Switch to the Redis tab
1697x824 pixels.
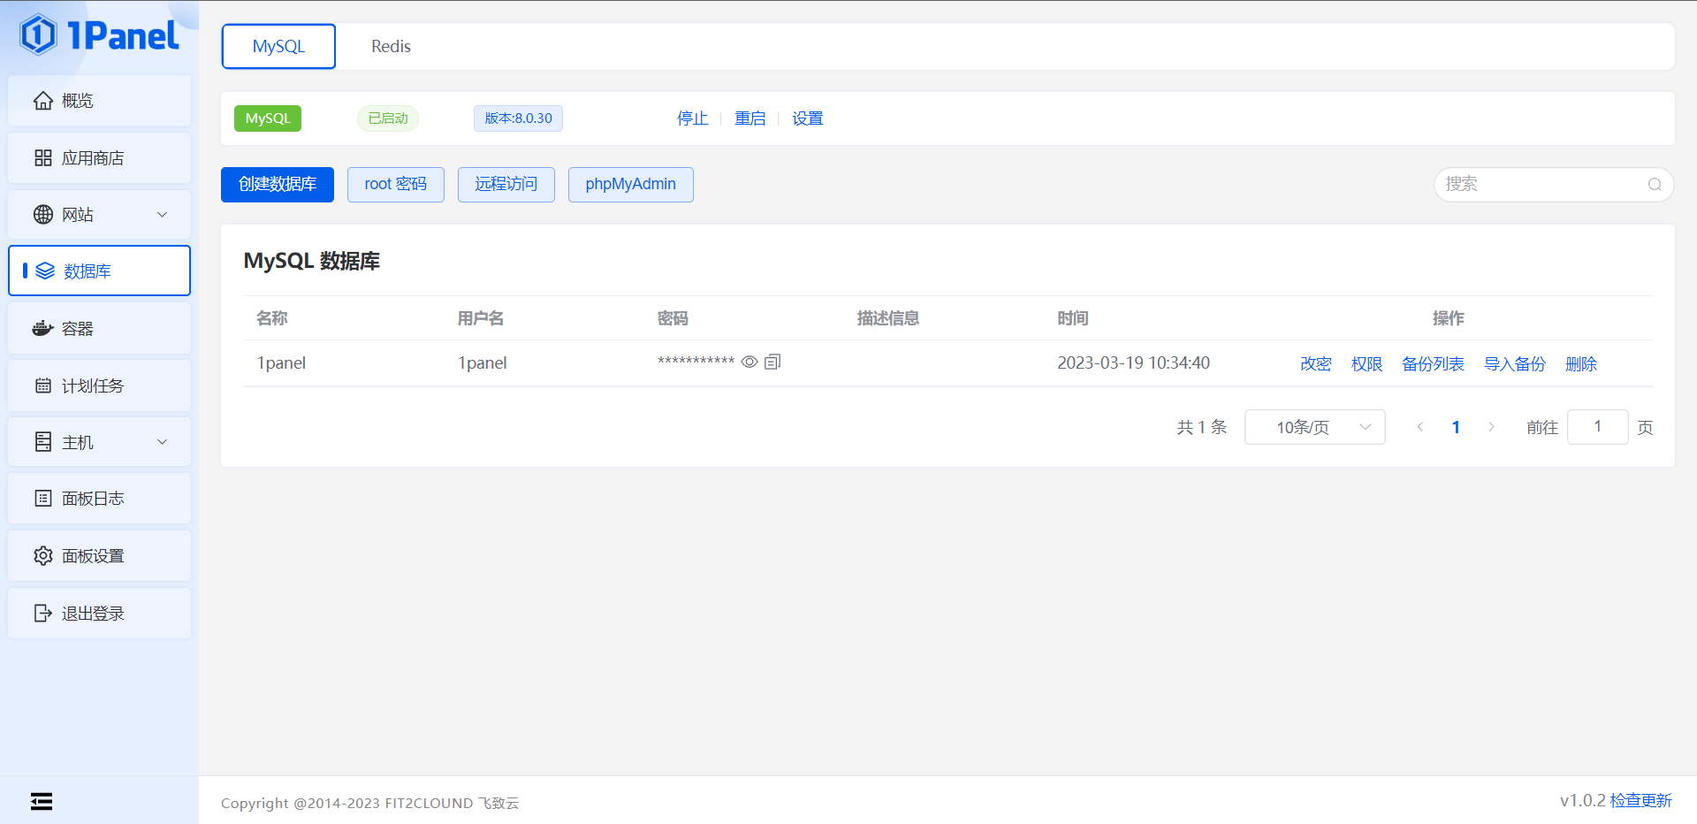click(391, 46)
